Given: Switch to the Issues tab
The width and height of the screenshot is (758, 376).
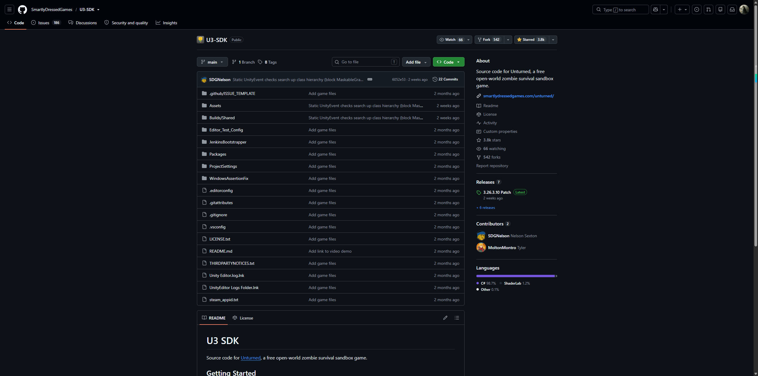Looking at the screenshot, I should [46, 23].
